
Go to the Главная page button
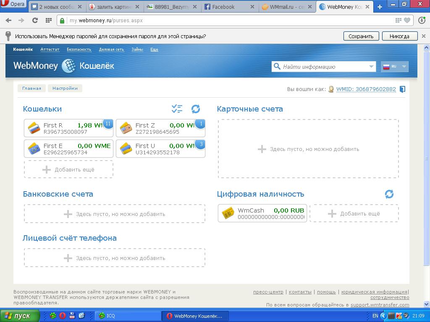click(x=31, y=88)
